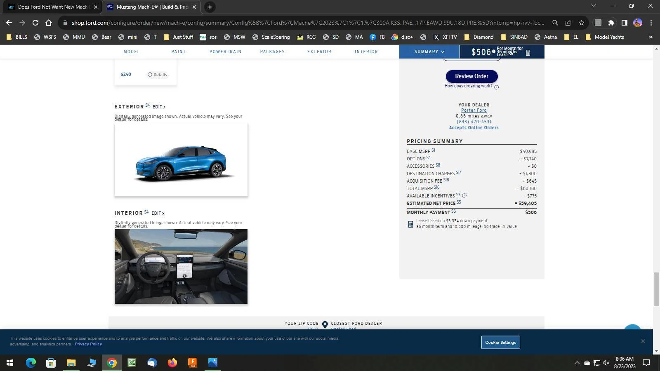Open the Aetna bookmark
660x371 pixels.
click(x=545, y=37)
